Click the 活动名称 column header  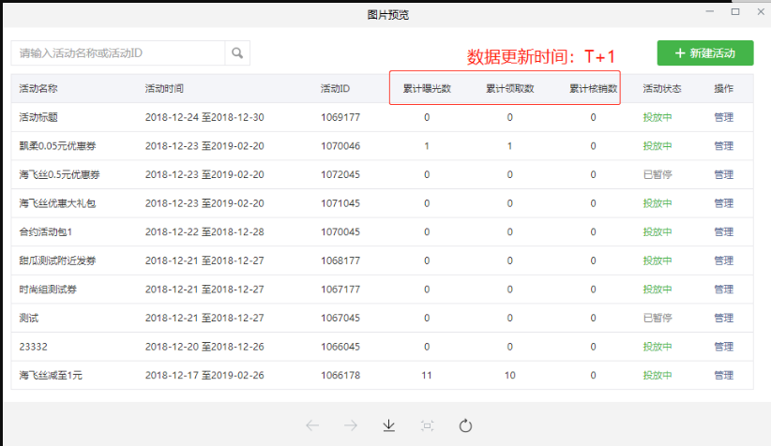38,88
